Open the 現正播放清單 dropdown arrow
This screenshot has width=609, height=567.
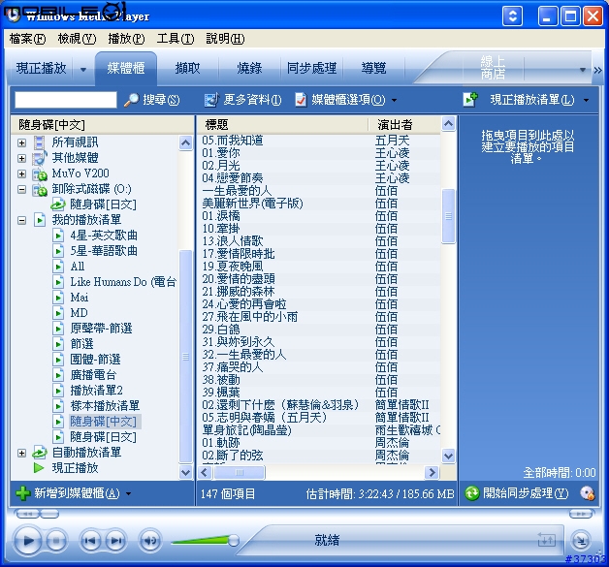pos(586,101)
